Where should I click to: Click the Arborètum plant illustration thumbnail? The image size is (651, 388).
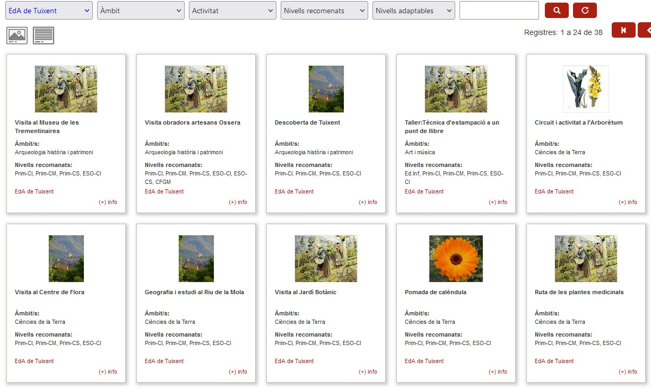click(x=586, y=89)
